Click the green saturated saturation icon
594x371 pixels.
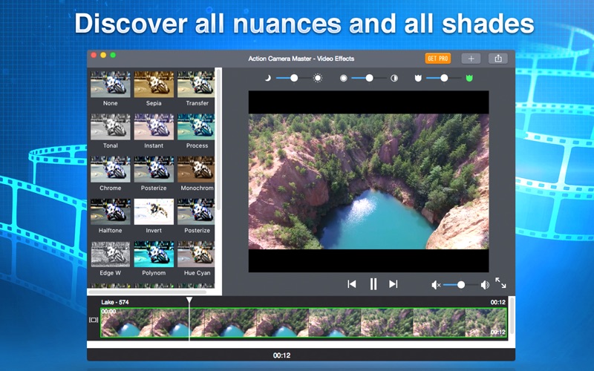tap(469, 78)
